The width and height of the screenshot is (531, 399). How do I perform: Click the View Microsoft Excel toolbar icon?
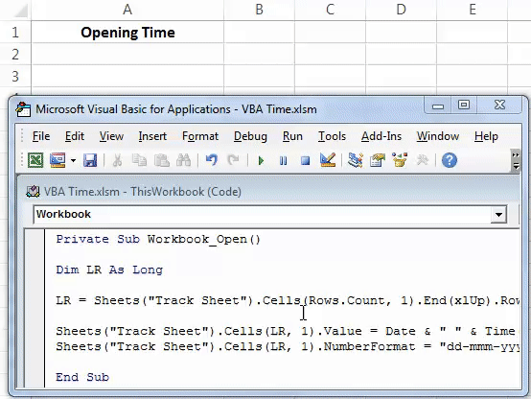click(35, 160)
